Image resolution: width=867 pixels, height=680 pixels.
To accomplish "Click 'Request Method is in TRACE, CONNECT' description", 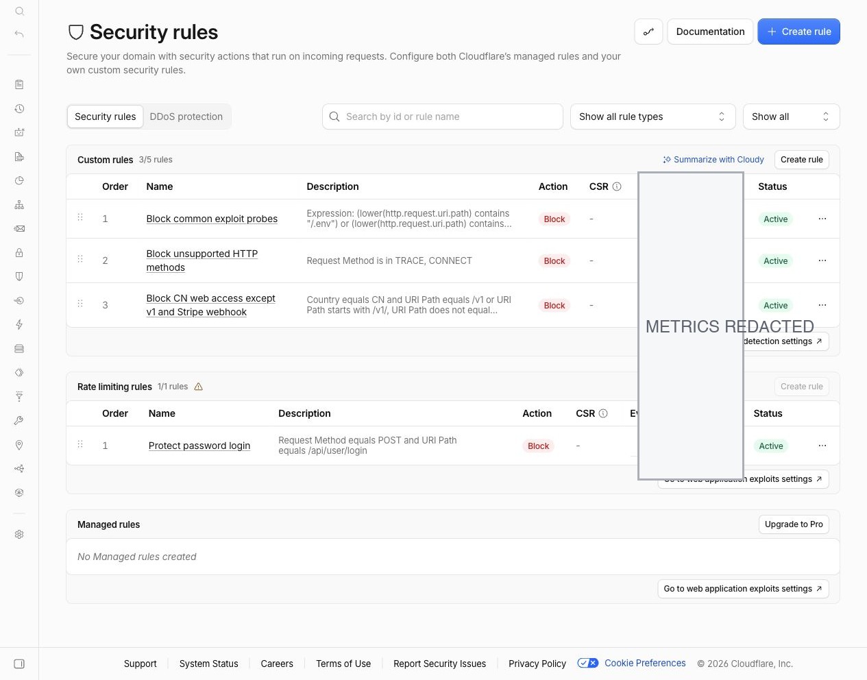I will tap(389, 260).
